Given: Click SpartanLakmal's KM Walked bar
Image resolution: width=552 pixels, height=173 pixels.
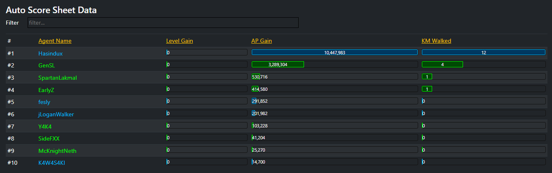Looking at the screenshot, I should (x=483, y=77).
